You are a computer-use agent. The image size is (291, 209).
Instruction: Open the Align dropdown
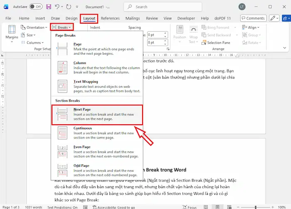click(252, 27)
